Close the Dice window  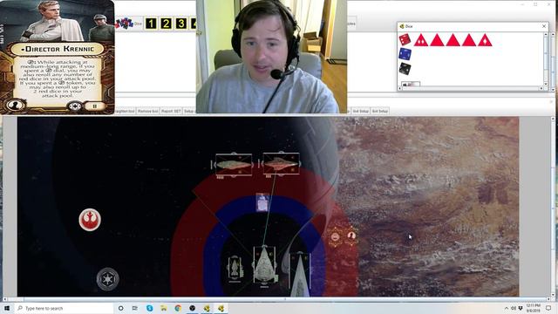click(x=544, y=26)
